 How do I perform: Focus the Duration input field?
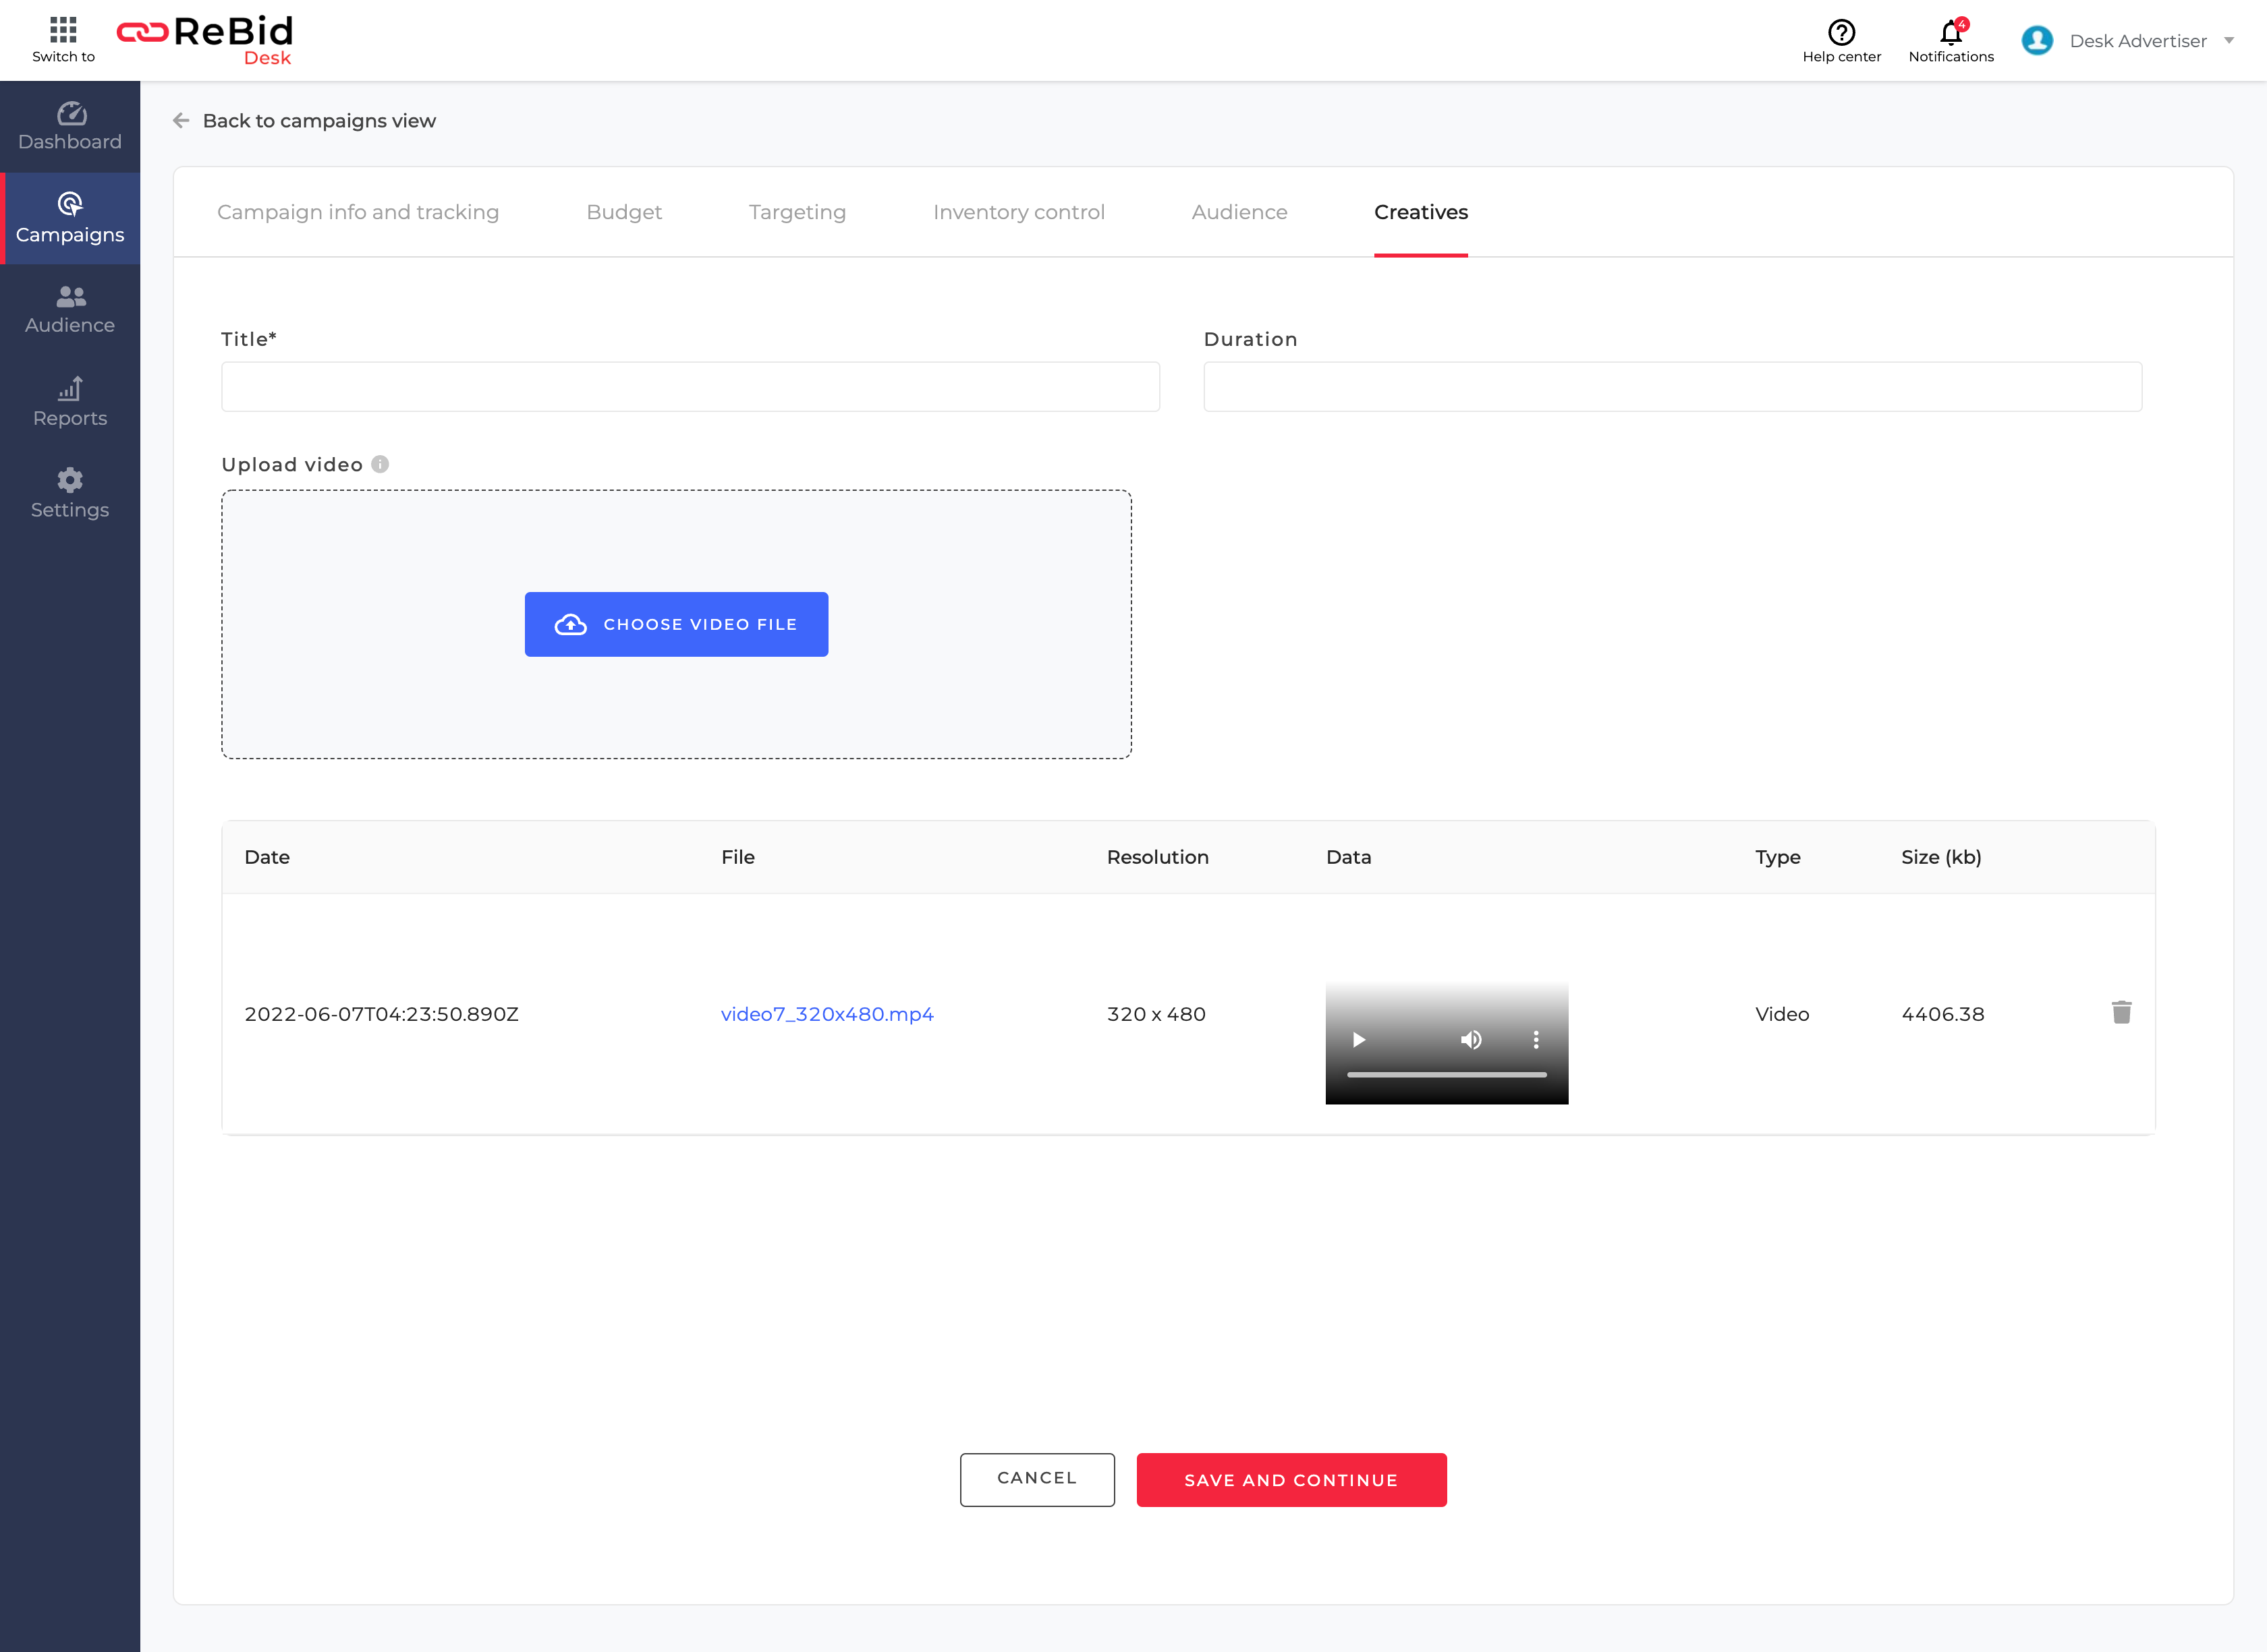click(x=1673, y=387)
